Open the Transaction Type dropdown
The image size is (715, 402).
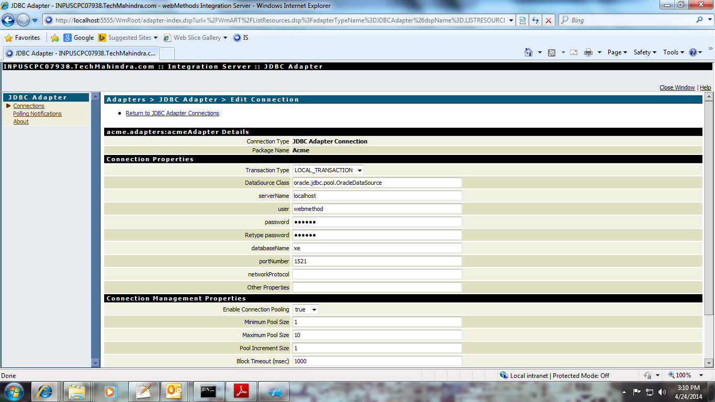click(328, 170)
